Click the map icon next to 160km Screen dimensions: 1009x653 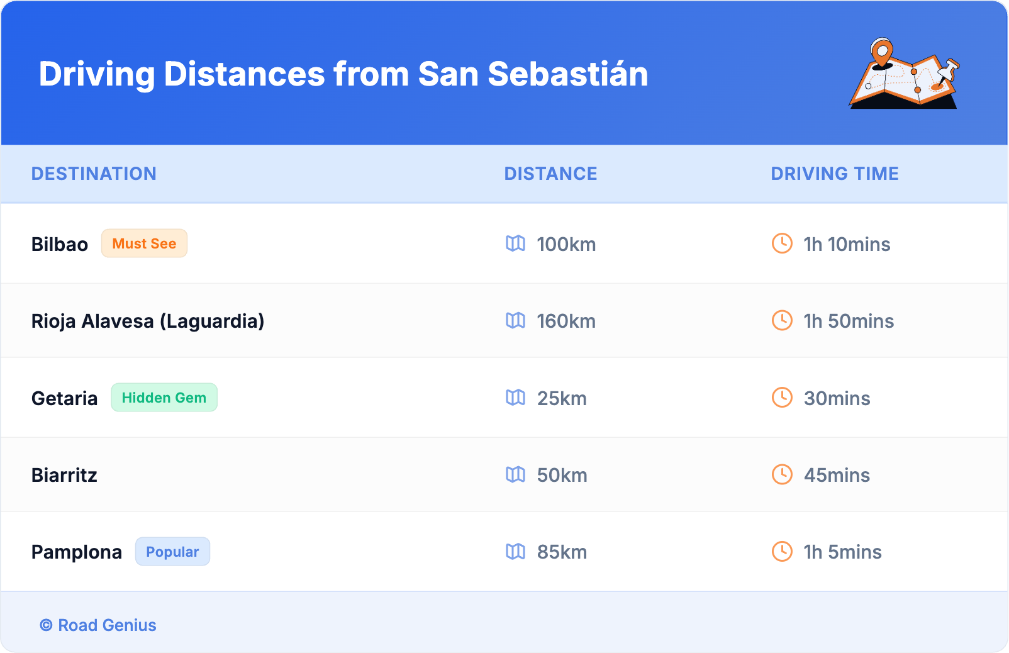[x=515, y=321]
